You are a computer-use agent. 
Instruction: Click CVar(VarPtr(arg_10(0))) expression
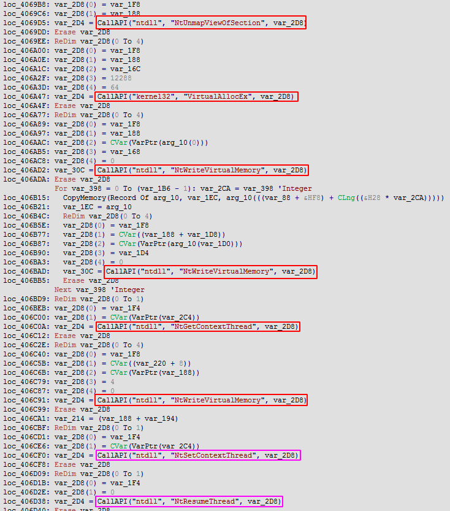tap(159, 142)
